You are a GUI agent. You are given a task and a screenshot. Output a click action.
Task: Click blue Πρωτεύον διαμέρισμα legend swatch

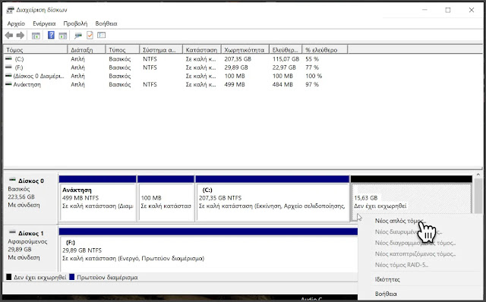pos(72,277)
